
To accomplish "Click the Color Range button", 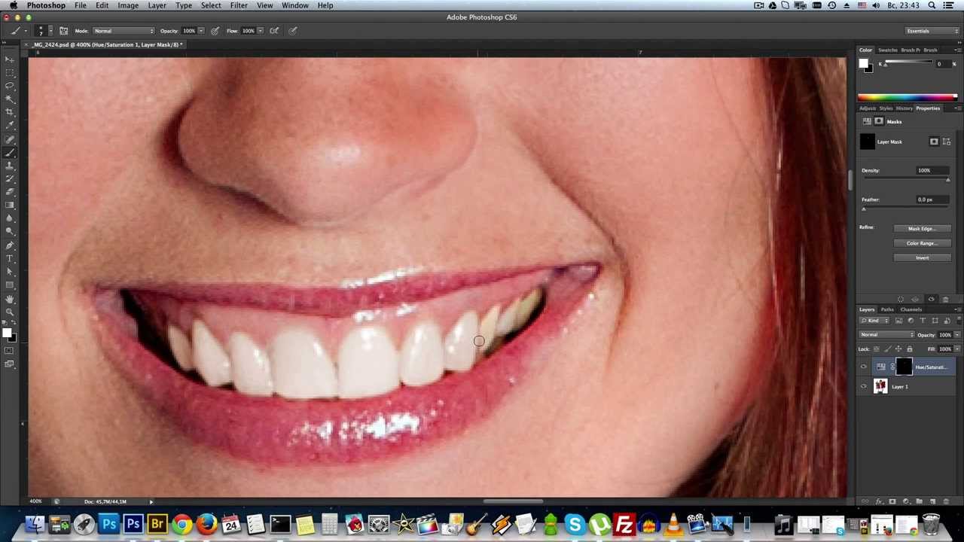I will click(x=922, y=243).
